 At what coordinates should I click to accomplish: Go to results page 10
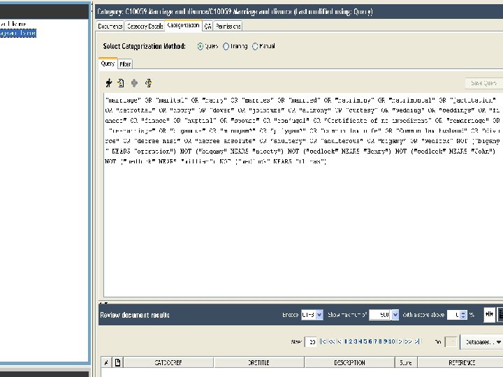click(x=392, y=341)
